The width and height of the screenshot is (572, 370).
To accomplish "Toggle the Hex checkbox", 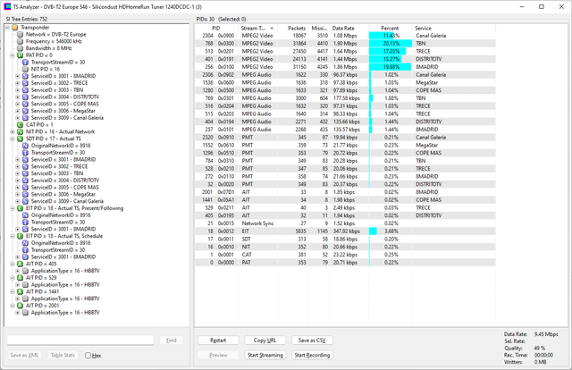I will click(88, 356).
